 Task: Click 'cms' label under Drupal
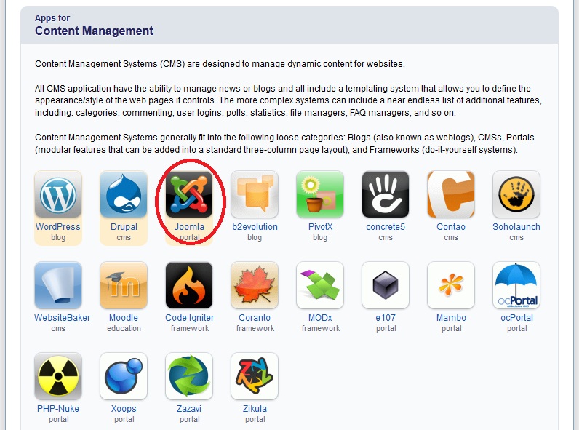pos(124,237)
